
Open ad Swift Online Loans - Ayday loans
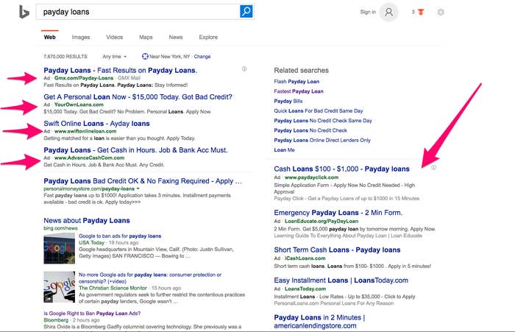click(x=96, y=124)
